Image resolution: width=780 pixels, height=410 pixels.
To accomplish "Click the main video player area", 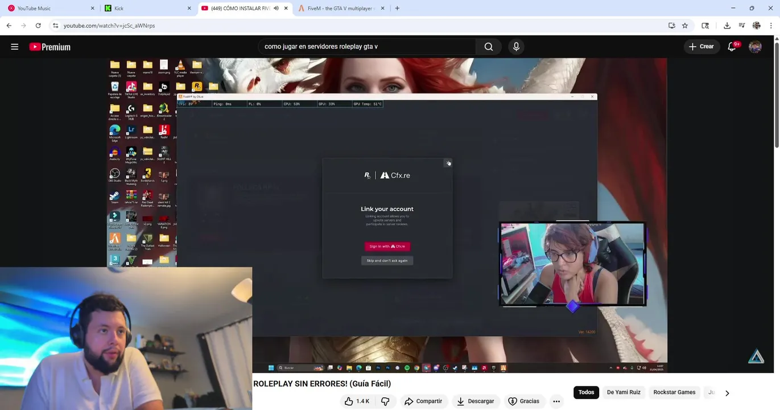I will 387,215.
